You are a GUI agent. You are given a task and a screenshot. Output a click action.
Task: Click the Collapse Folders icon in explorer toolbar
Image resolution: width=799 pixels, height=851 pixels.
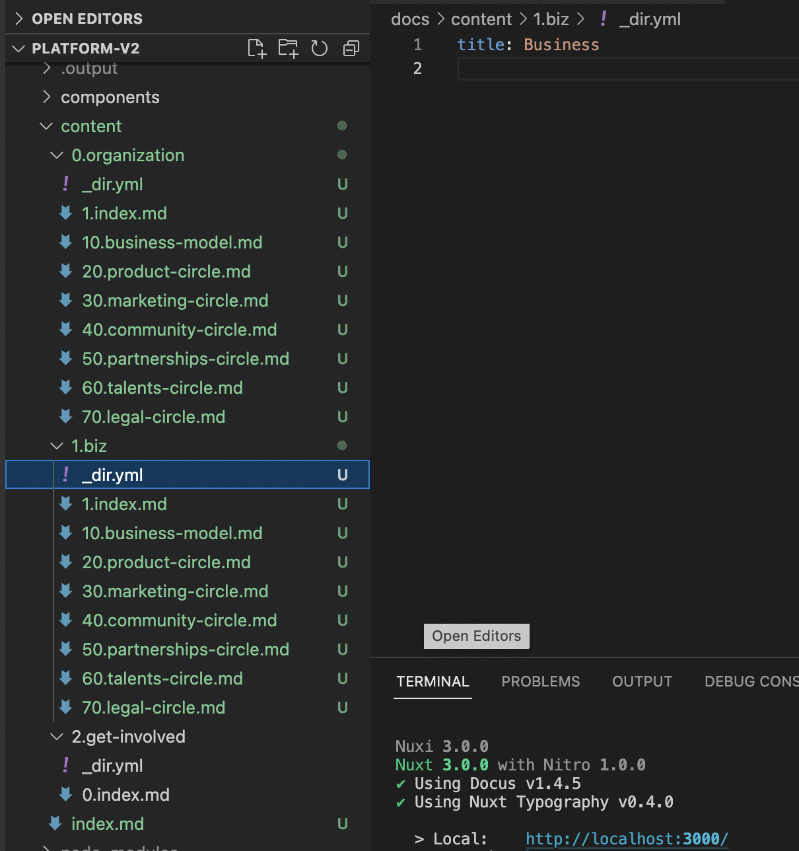[x=351, y=48]
